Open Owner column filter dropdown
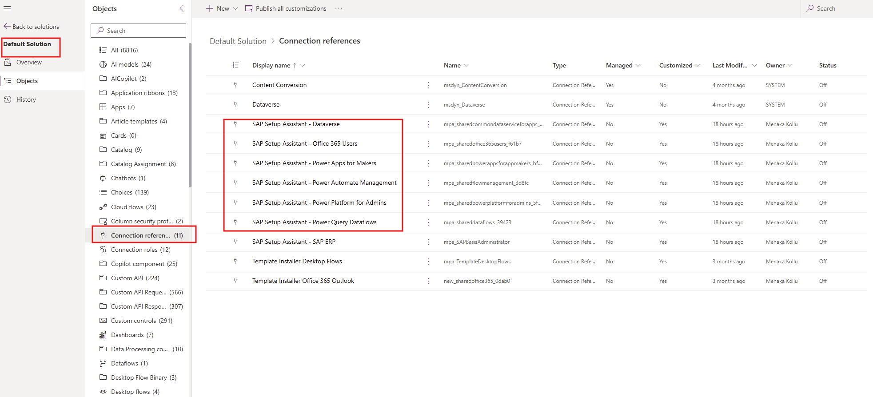The image size is (873, 397). coord(790,65)
